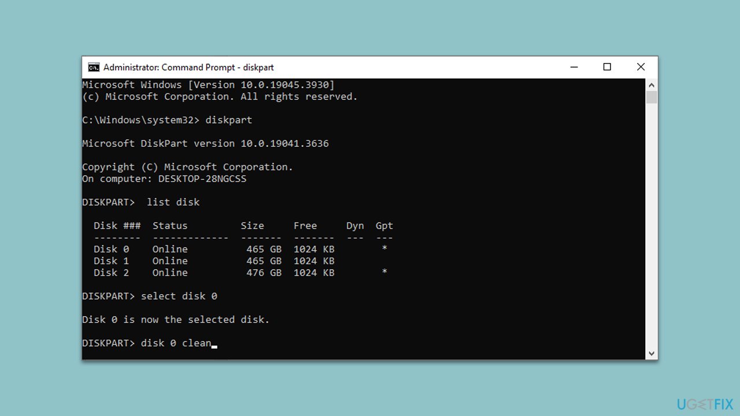Click the 'Free' column header
This screenshot has width=740, height=416.
click(305, 225)
